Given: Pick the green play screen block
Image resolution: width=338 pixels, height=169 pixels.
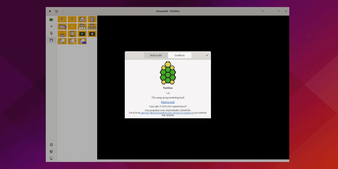Looking at the screenshot, I should point(82,34).
